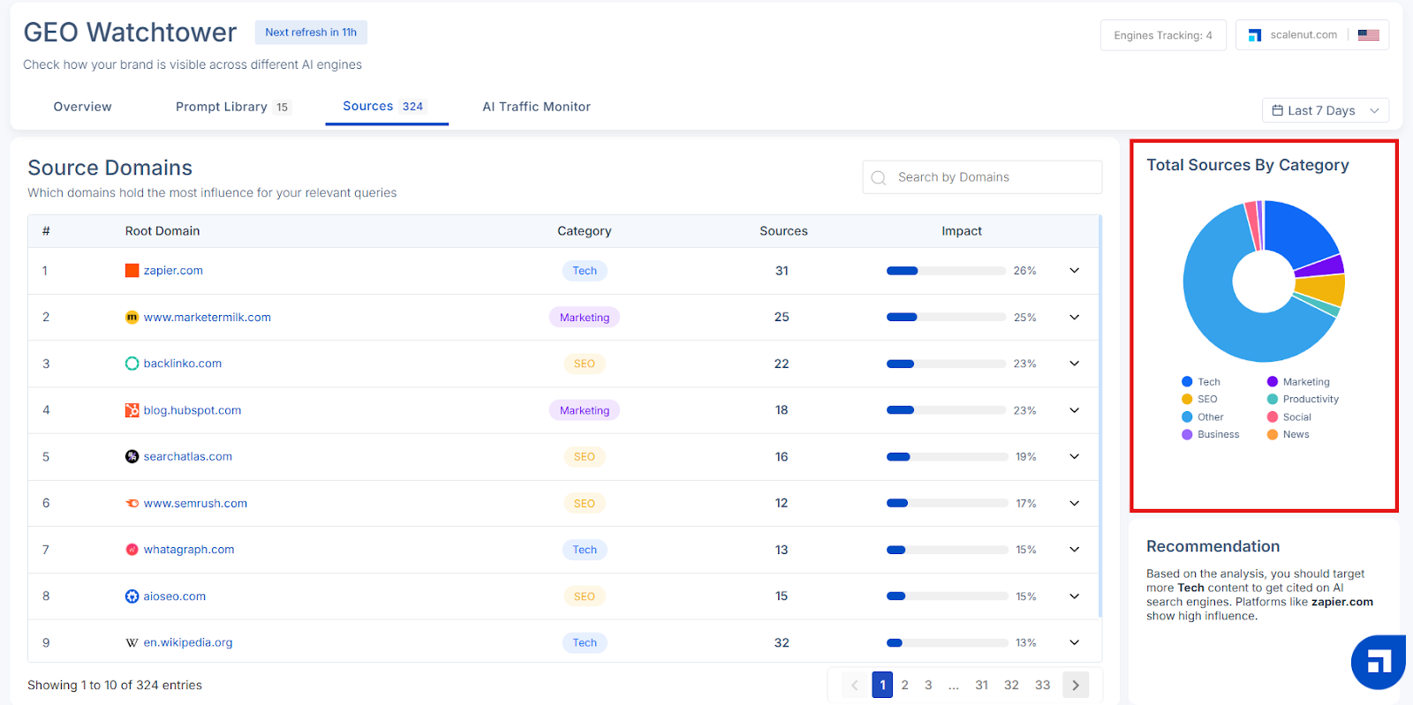Open the backlinko.com link
Image resolution: width=1413 pixels, height=705 pixels.
(183, 364)
